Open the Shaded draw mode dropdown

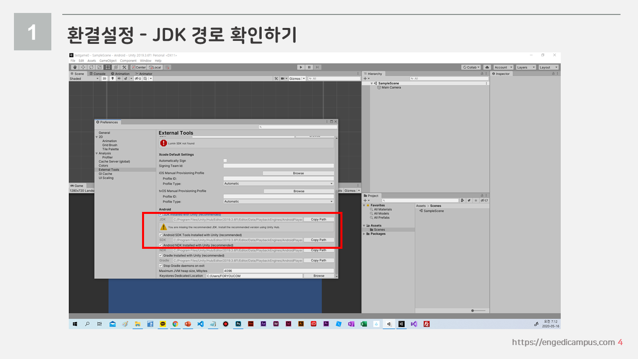(85, 78)
